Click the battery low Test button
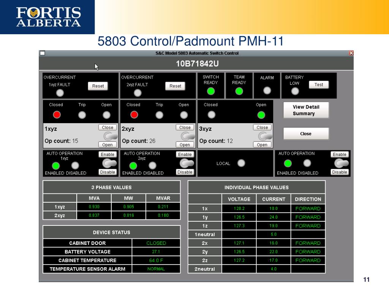This screenshot has height=292, width=389. click(x=319, y=85)
